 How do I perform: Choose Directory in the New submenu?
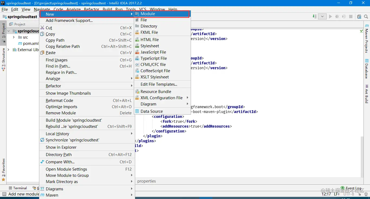163,26
